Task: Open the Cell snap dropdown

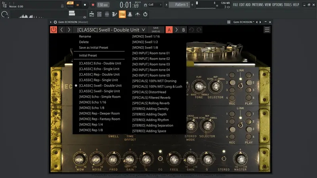Action: tap(154, 5)
